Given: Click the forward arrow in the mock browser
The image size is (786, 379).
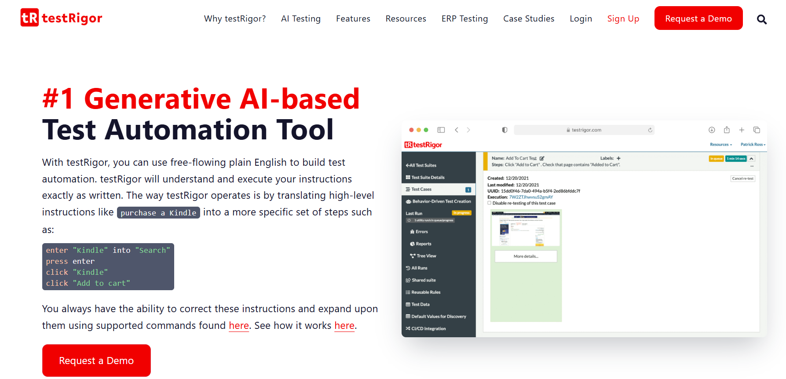Looking at the screenshot, I should (x=468, y=130).
